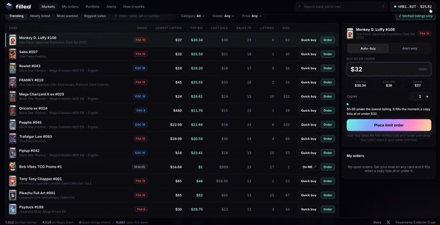The height and width of the screenshot is (225, 440).
Task: Open the Alerts tab
Action: tap(111, 7)
